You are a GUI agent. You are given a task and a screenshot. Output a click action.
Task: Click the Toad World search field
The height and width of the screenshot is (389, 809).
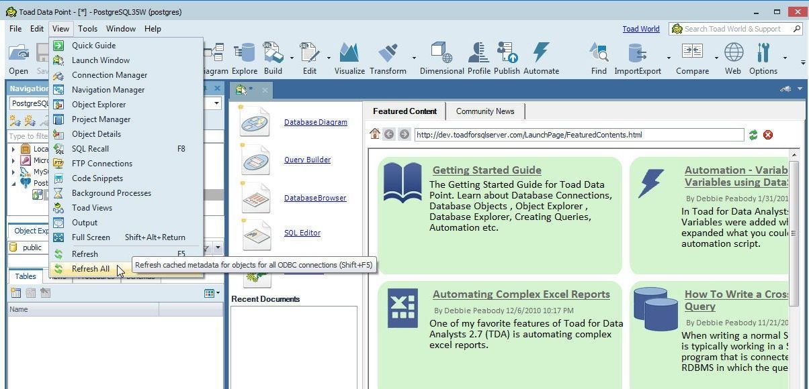click(736, 29)
